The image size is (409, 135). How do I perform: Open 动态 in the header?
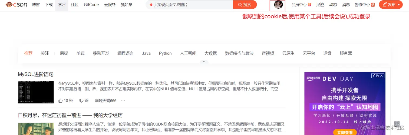[333, 5]
